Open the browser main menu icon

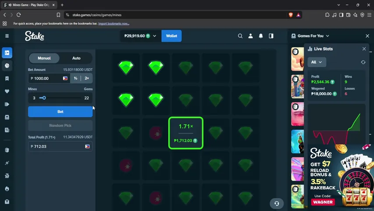tap(369, 15)
